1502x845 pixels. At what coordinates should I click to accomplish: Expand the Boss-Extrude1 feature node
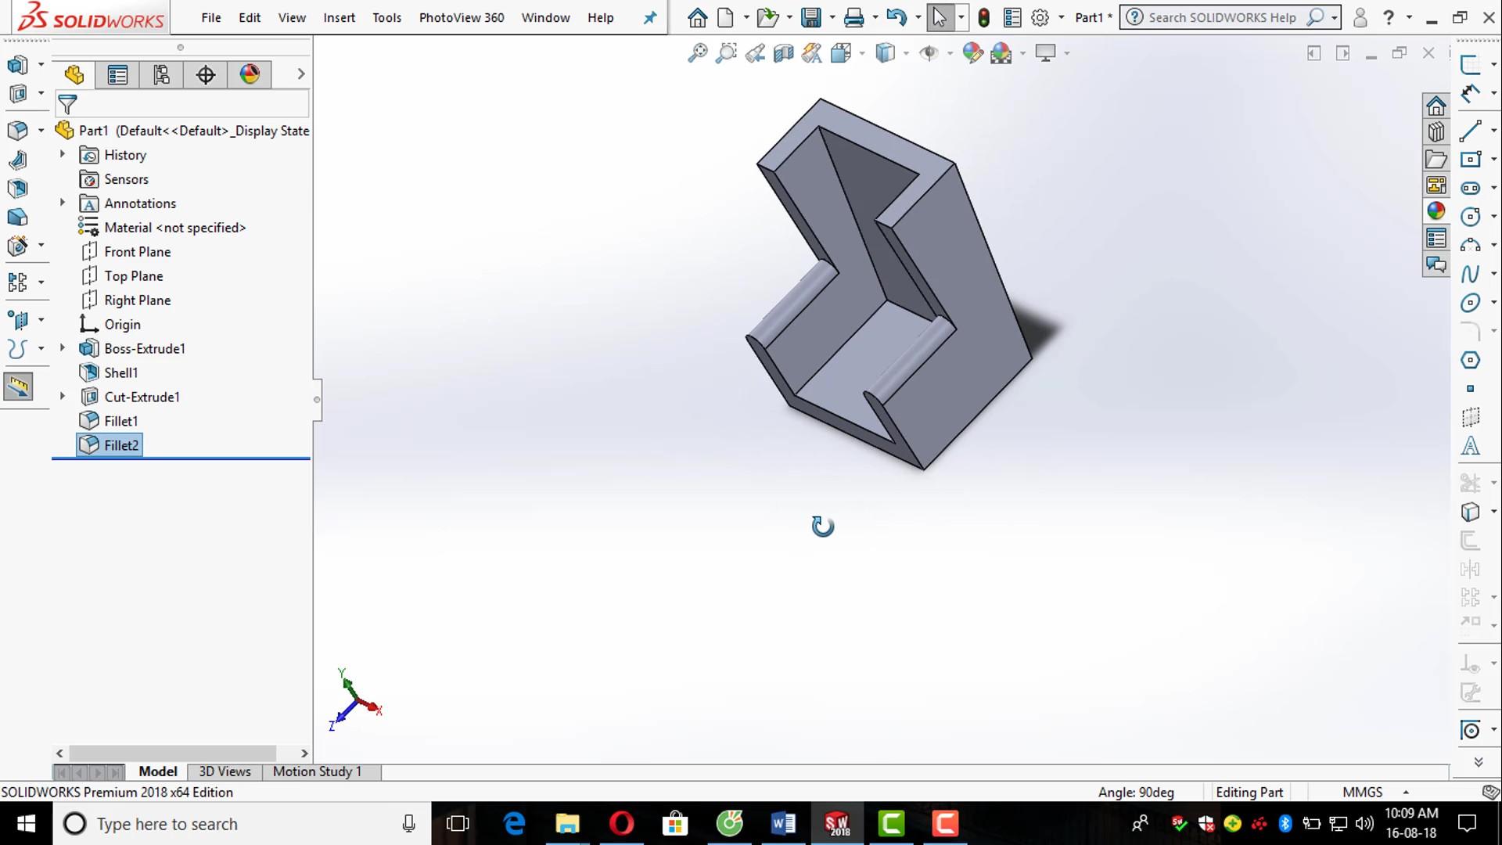[x=63, y=348]
